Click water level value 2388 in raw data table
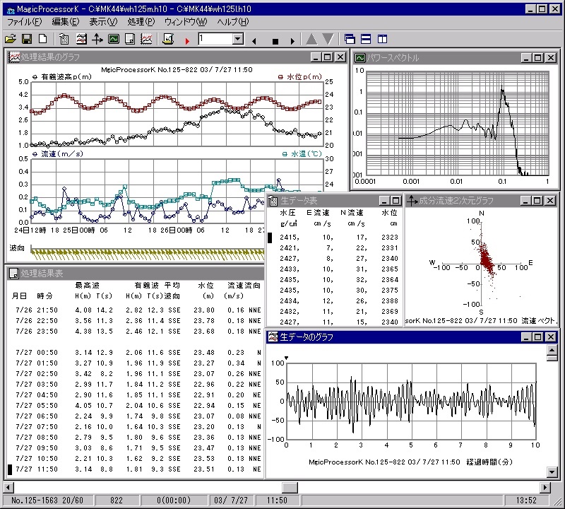Image resolution: width=565 pixels, height=509 pixels. click(x=390, y=301)
